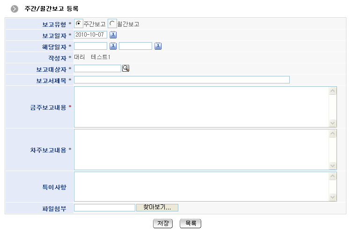Click inside the 차주보고내용 text area
352x233 pixels.
click(201, 150)
